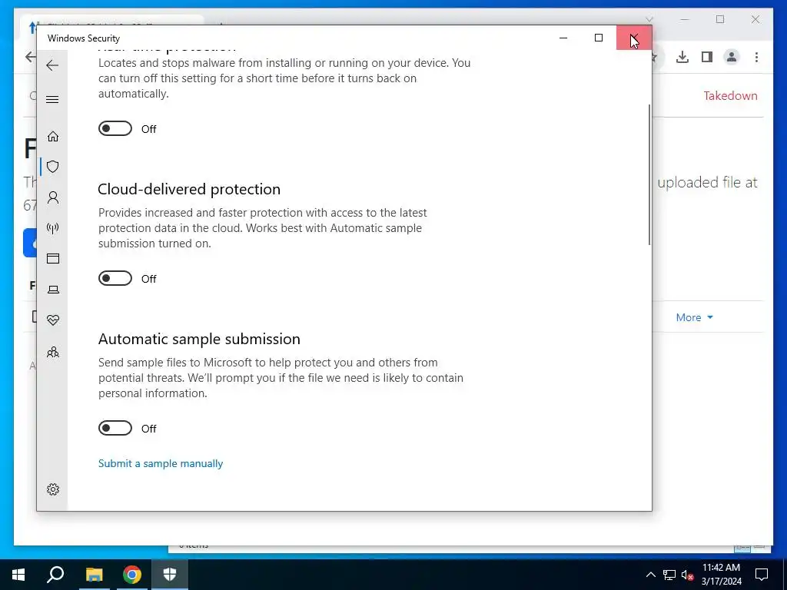The image size is (787, 590).
Task: Show hidden system tray icons chevron
Action: (650, 575)
